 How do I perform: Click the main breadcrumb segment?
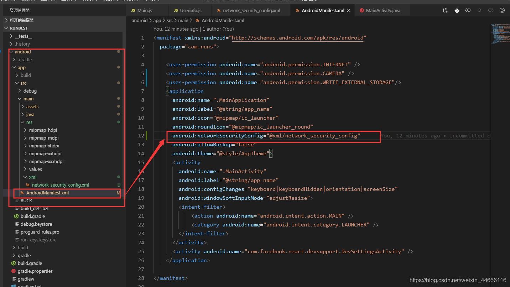183,20
